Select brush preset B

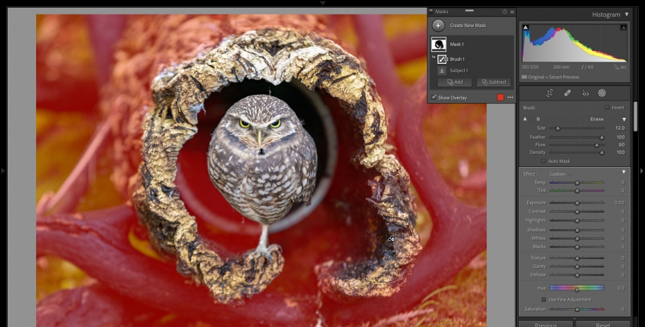538,119
